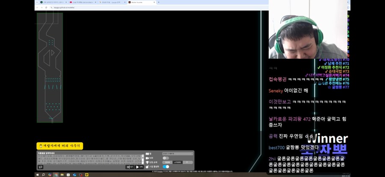Click the yellow buy developer coffee button

point(59,146)
